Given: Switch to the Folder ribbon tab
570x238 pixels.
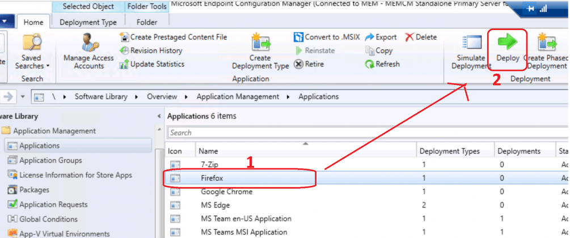Looking at the screenshot, I should (x=147, y=23).
